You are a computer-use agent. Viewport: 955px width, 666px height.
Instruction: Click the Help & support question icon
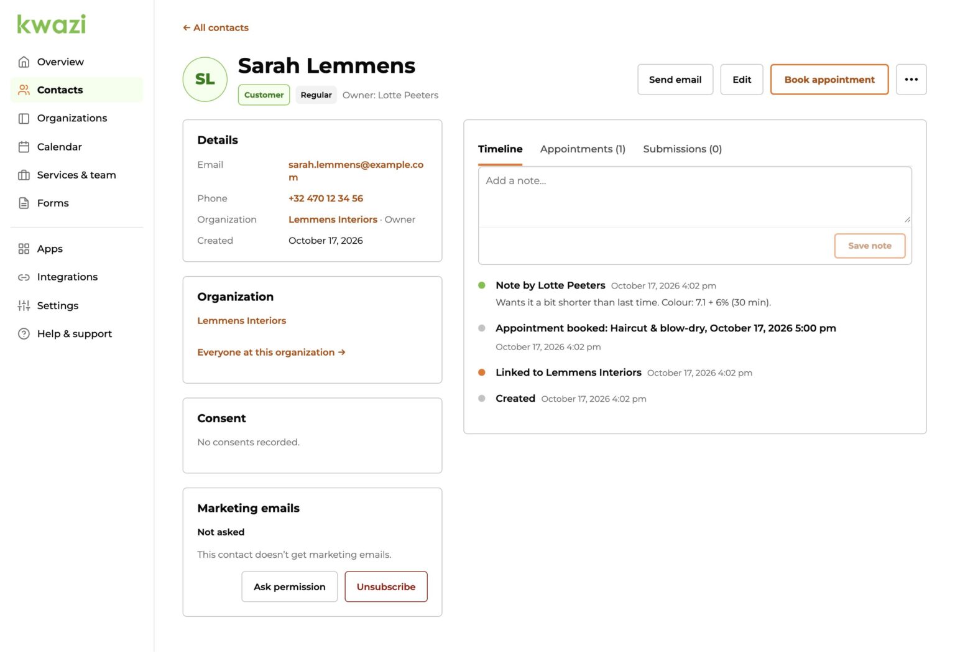point(24,334)
